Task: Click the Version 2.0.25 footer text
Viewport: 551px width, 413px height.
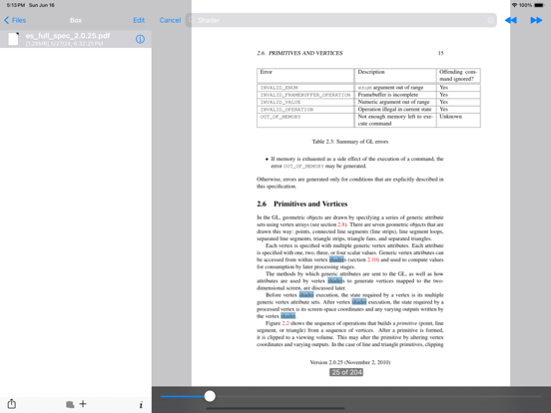Action: pos(350,362)
